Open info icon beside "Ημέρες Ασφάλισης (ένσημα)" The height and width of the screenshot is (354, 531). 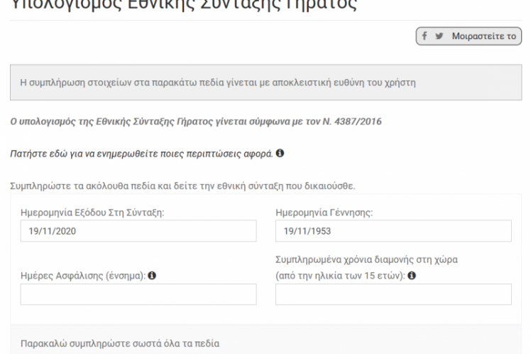point(152,277)
